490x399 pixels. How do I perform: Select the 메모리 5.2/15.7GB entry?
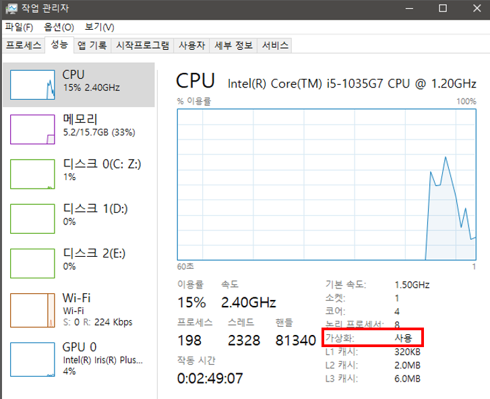[x=79, y=129]
